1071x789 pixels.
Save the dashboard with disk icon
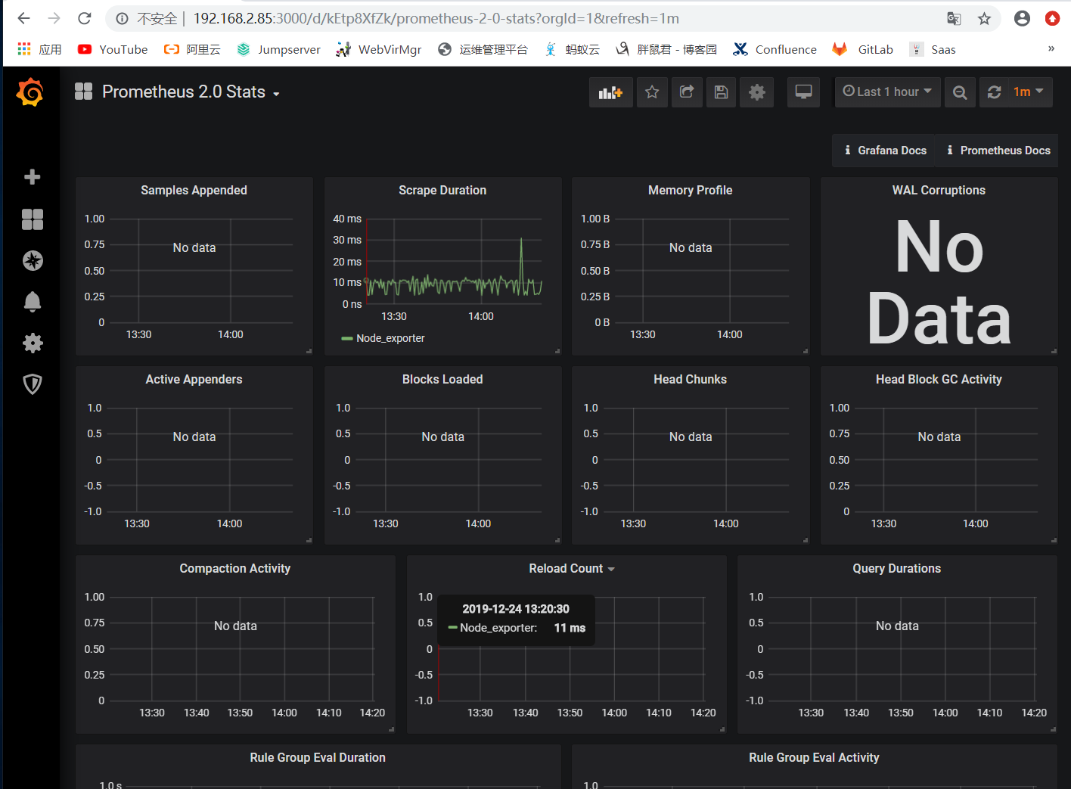tap(721, 92)
